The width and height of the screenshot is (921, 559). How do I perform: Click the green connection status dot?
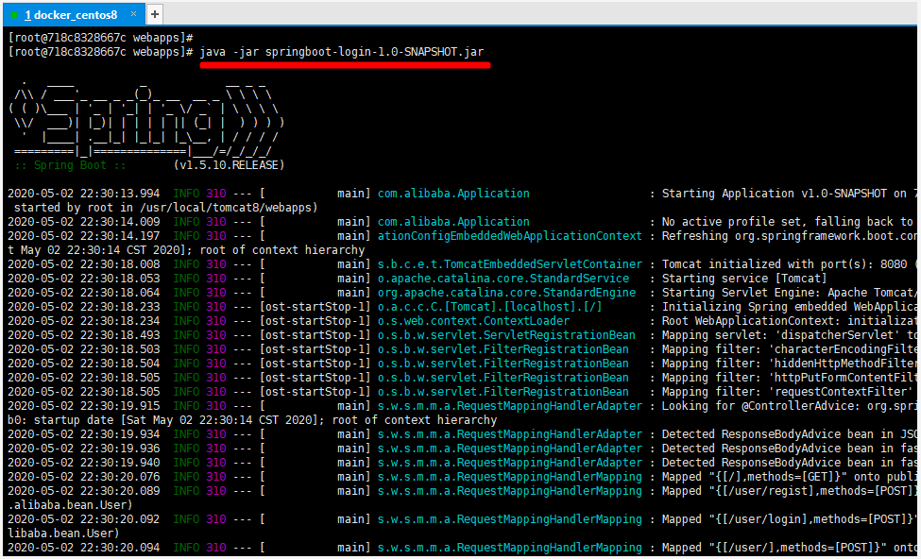[x=14, y=15]
